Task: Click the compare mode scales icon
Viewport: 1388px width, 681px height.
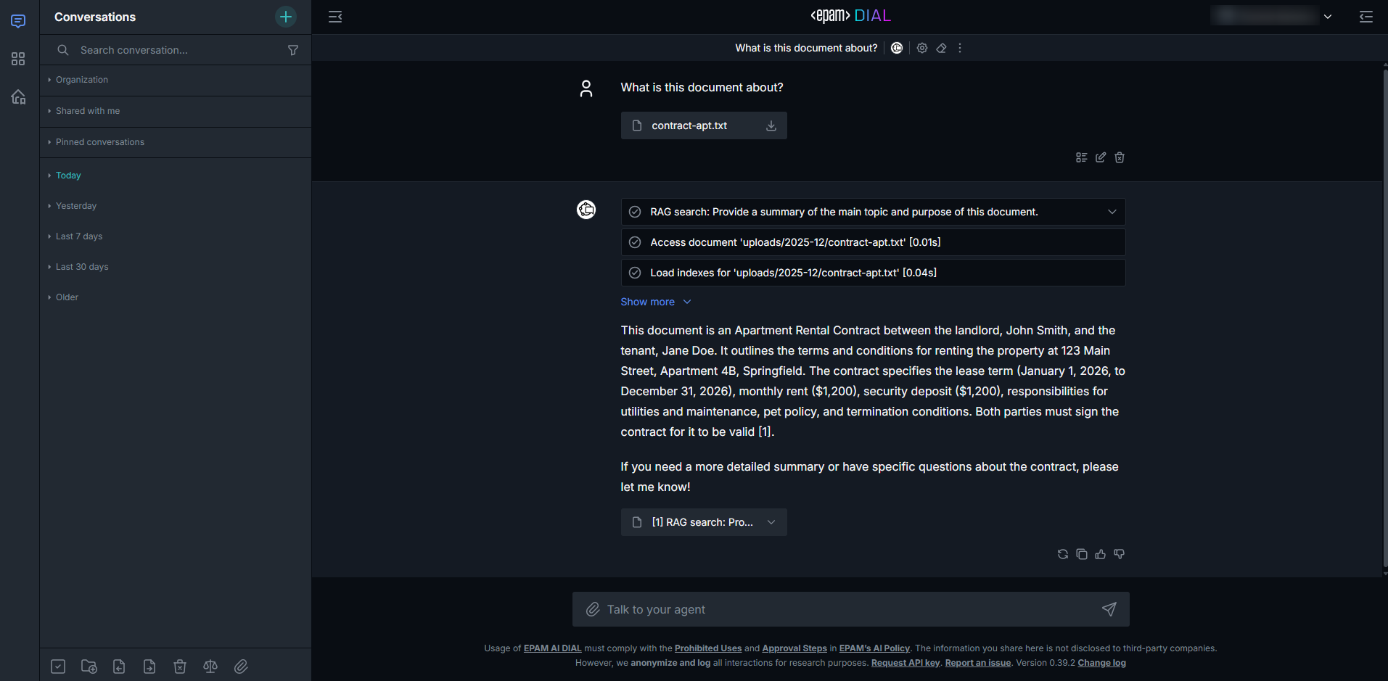Action: point(210,666)
